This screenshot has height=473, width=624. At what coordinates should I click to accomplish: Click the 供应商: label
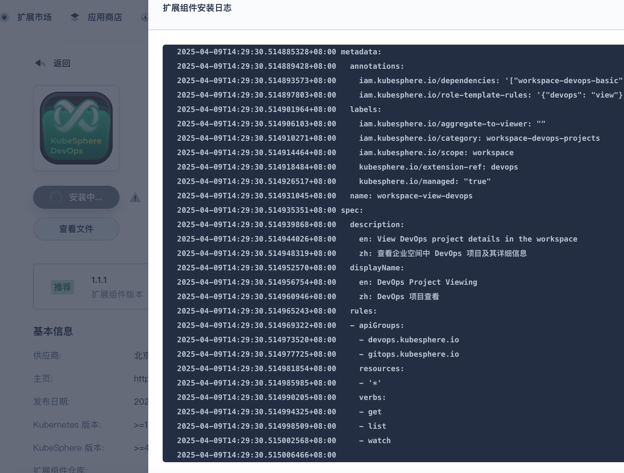pos(47,356)
